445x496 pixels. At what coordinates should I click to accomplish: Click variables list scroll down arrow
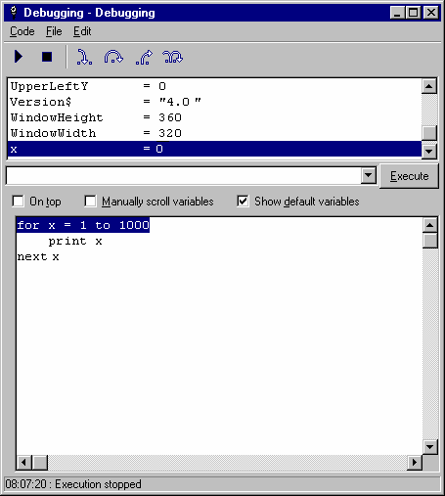pyautogui.click(x=429, y=151)
